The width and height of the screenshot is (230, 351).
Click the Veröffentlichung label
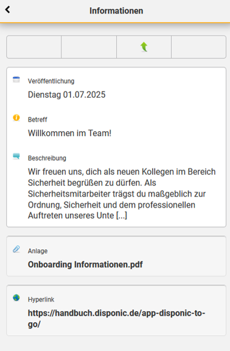51,81
